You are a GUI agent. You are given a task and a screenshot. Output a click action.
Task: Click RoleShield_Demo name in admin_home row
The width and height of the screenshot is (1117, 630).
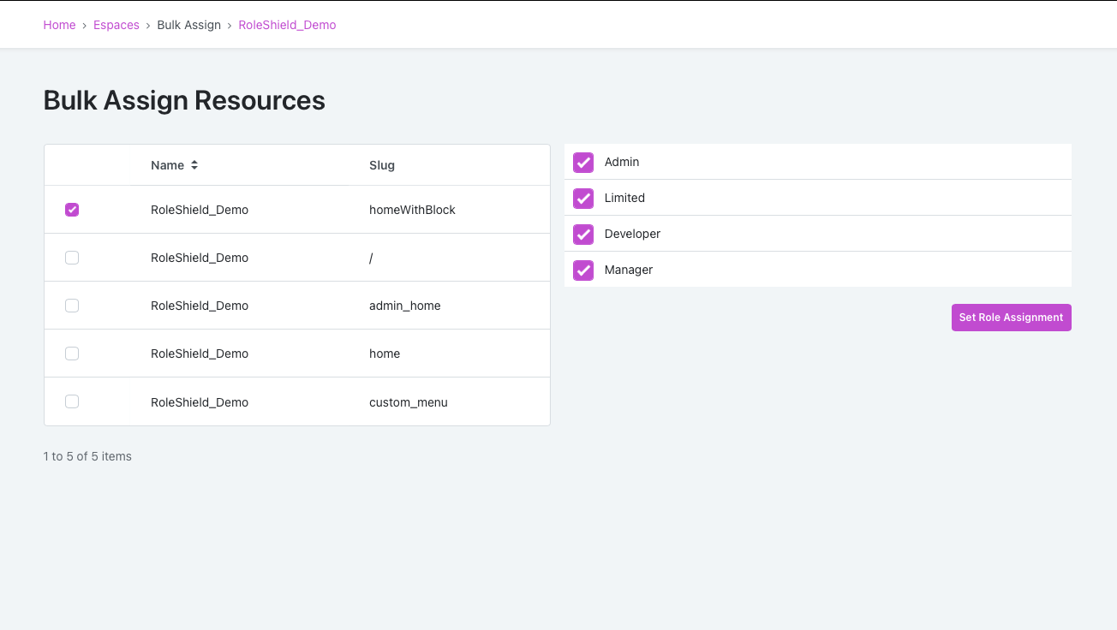(x=200, y=306)
